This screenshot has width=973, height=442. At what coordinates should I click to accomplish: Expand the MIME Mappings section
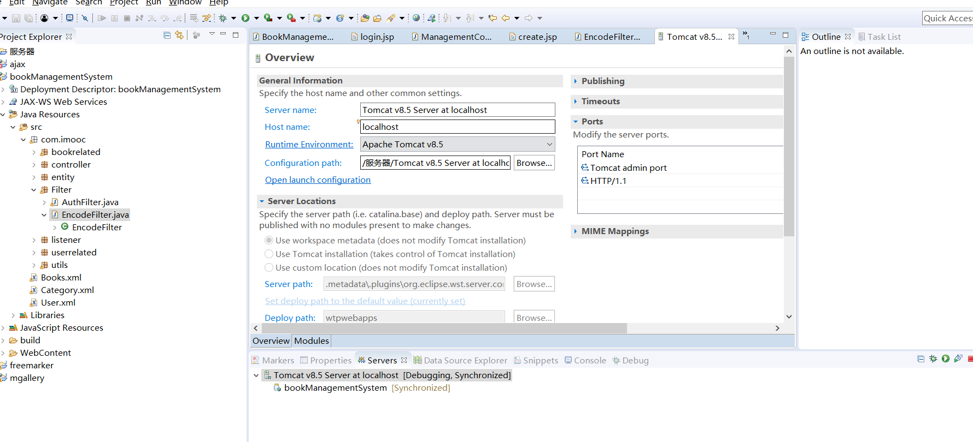576,231
